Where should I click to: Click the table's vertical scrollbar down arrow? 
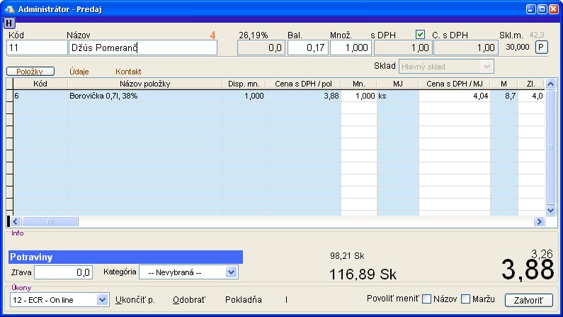(550, 211)
